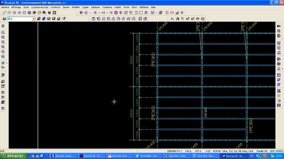
Task: Click the orange diamond icon on the right sidebar
Action: pos(279,96)
